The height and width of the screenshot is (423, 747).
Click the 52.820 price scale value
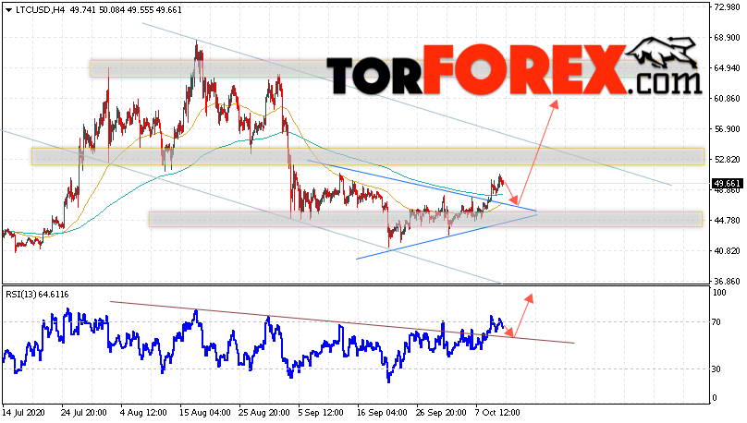[x=728, y=160]
